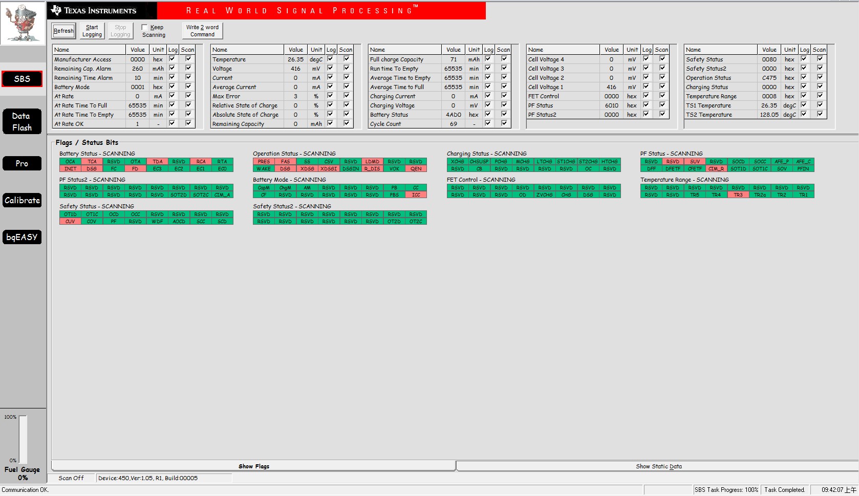859x496 pixels.
Task: Click the Temperature value 26.35
Action: pos(295,59)
